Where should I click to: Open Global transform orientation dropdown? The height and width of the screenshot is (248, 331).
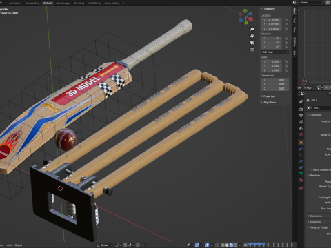[x=105, y=245]
